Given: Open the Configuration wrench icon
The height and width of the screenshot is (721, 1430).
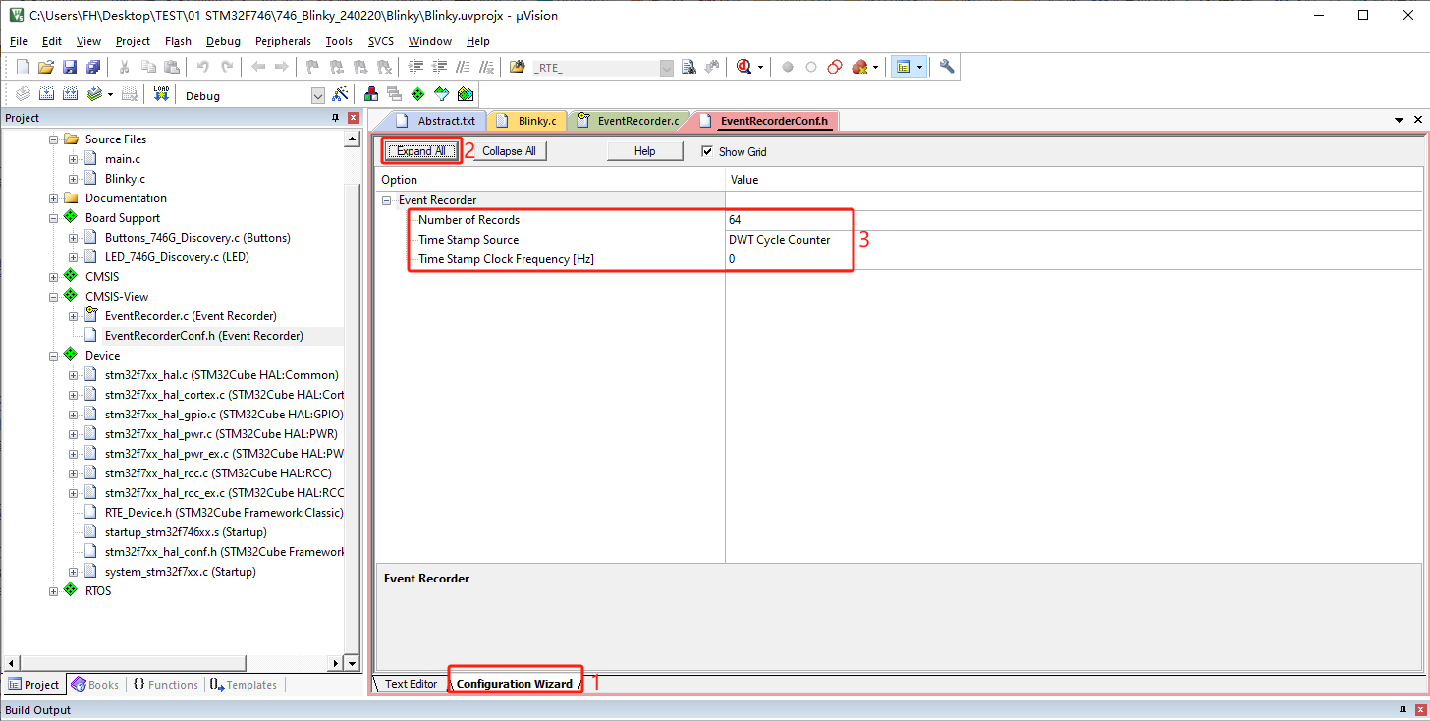Looking at the screenshot, I should 947,67.
